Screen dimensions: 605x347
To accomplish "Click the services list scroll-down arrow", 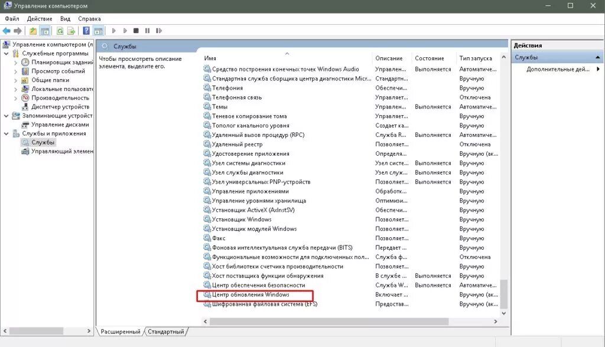I will coord(503,313).
